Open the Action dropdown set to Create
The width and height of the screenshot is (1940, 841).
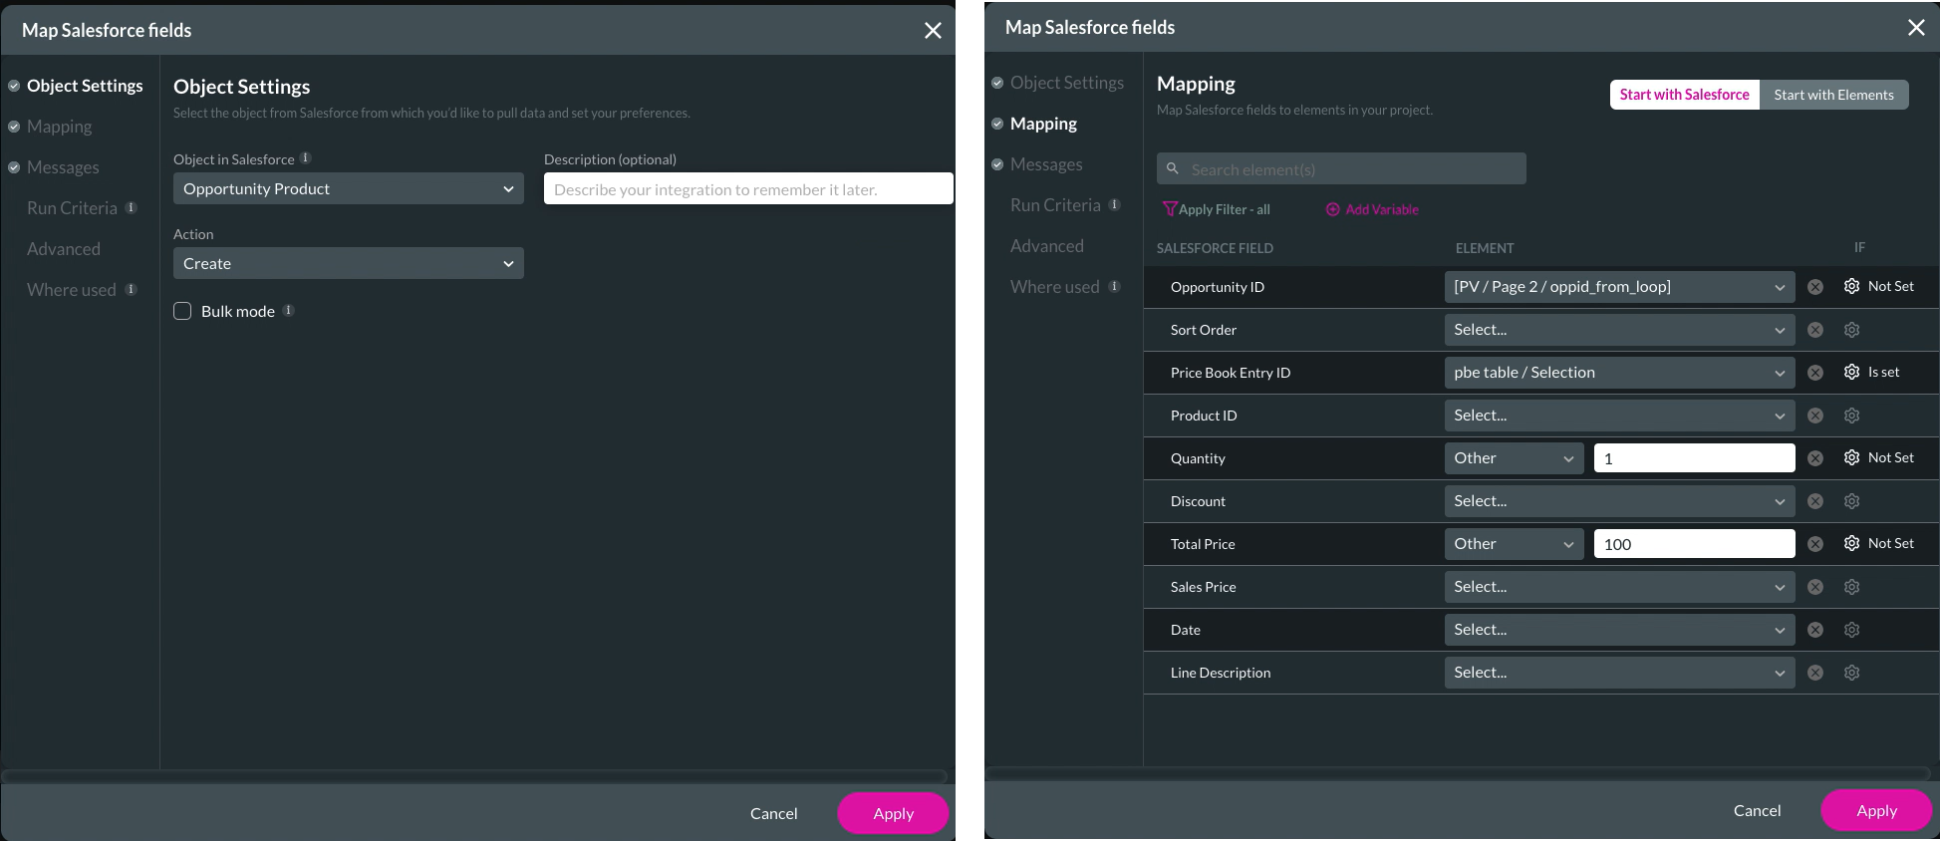point(349,263)
